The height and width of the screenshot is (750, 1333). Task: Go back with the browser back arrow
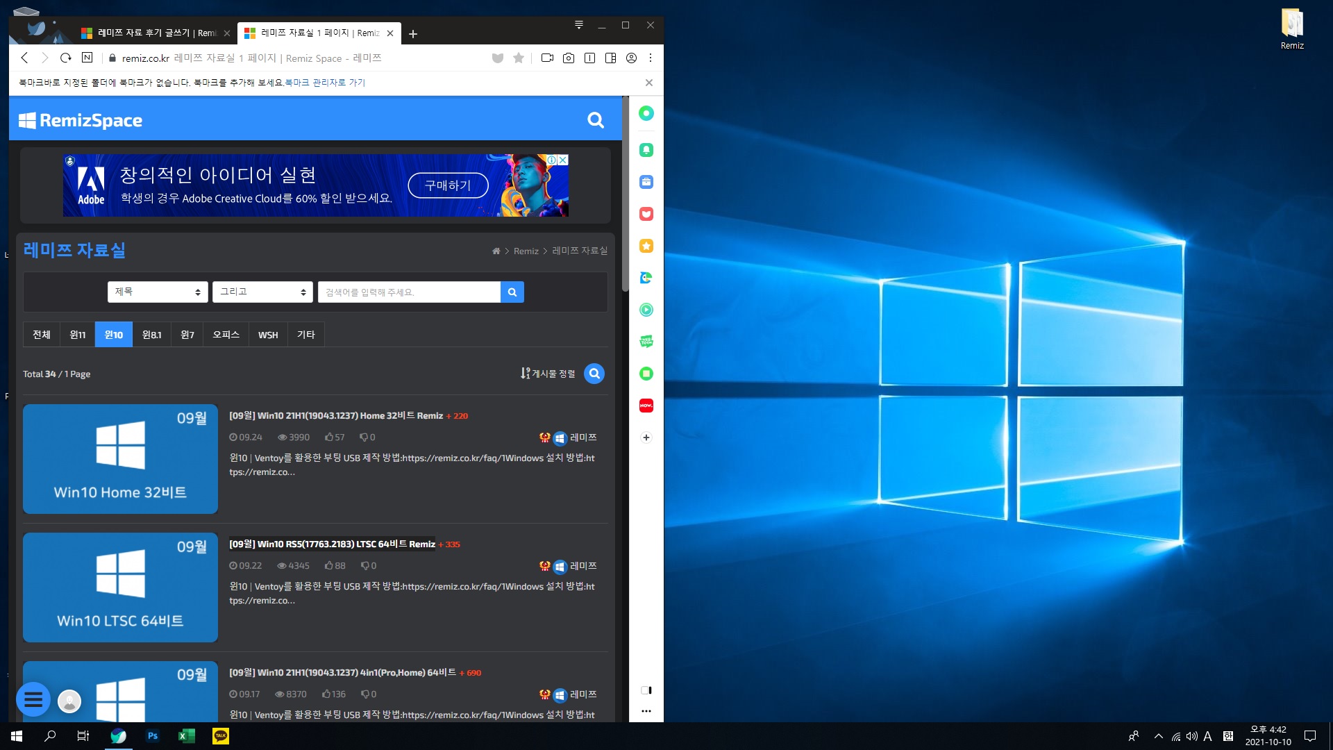24,58
